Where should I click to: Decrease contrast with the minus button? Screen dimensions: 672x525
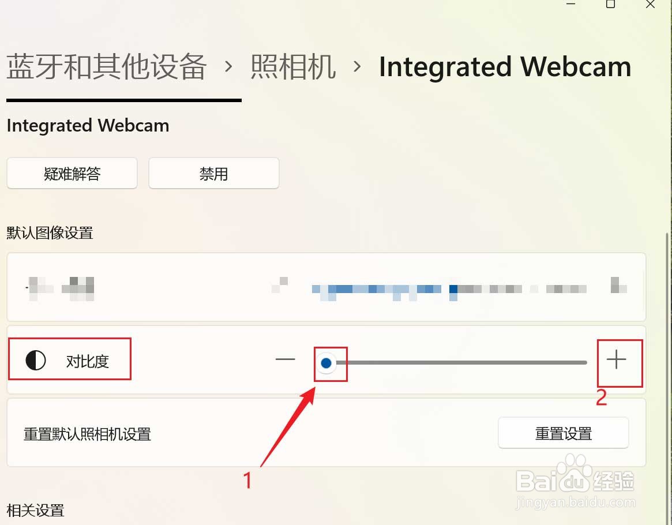285,359
